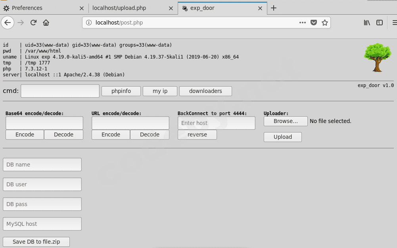Show site information for localhost
Viewport: 397px width, 248px height.
[89, 23]
